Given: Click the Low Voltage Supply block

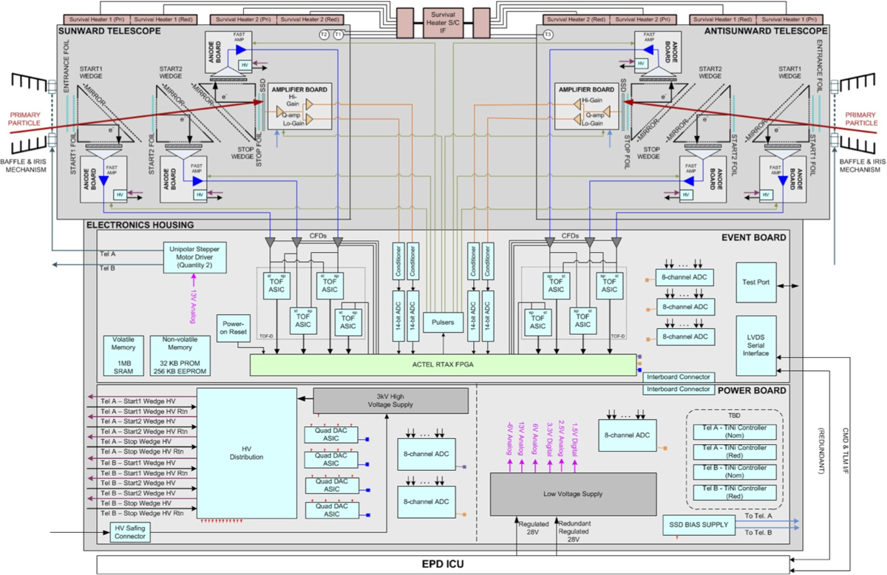Looking at the screenshot, I should (x=573, y=494).
